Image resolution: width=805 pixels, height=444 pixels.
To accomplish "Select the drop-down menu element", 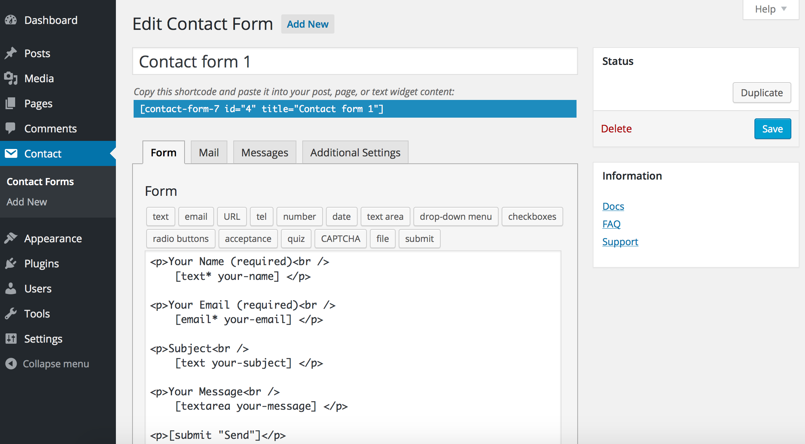I will [455, 216].
